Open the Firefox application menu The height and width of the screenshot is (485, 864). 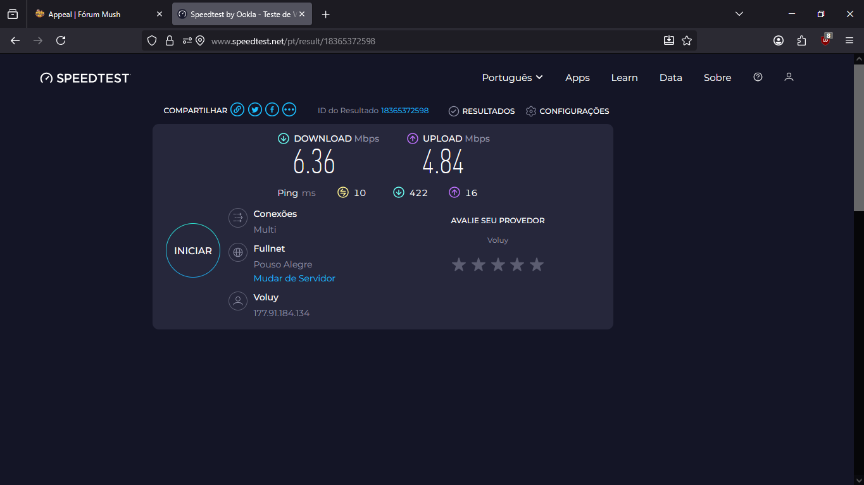849,40
